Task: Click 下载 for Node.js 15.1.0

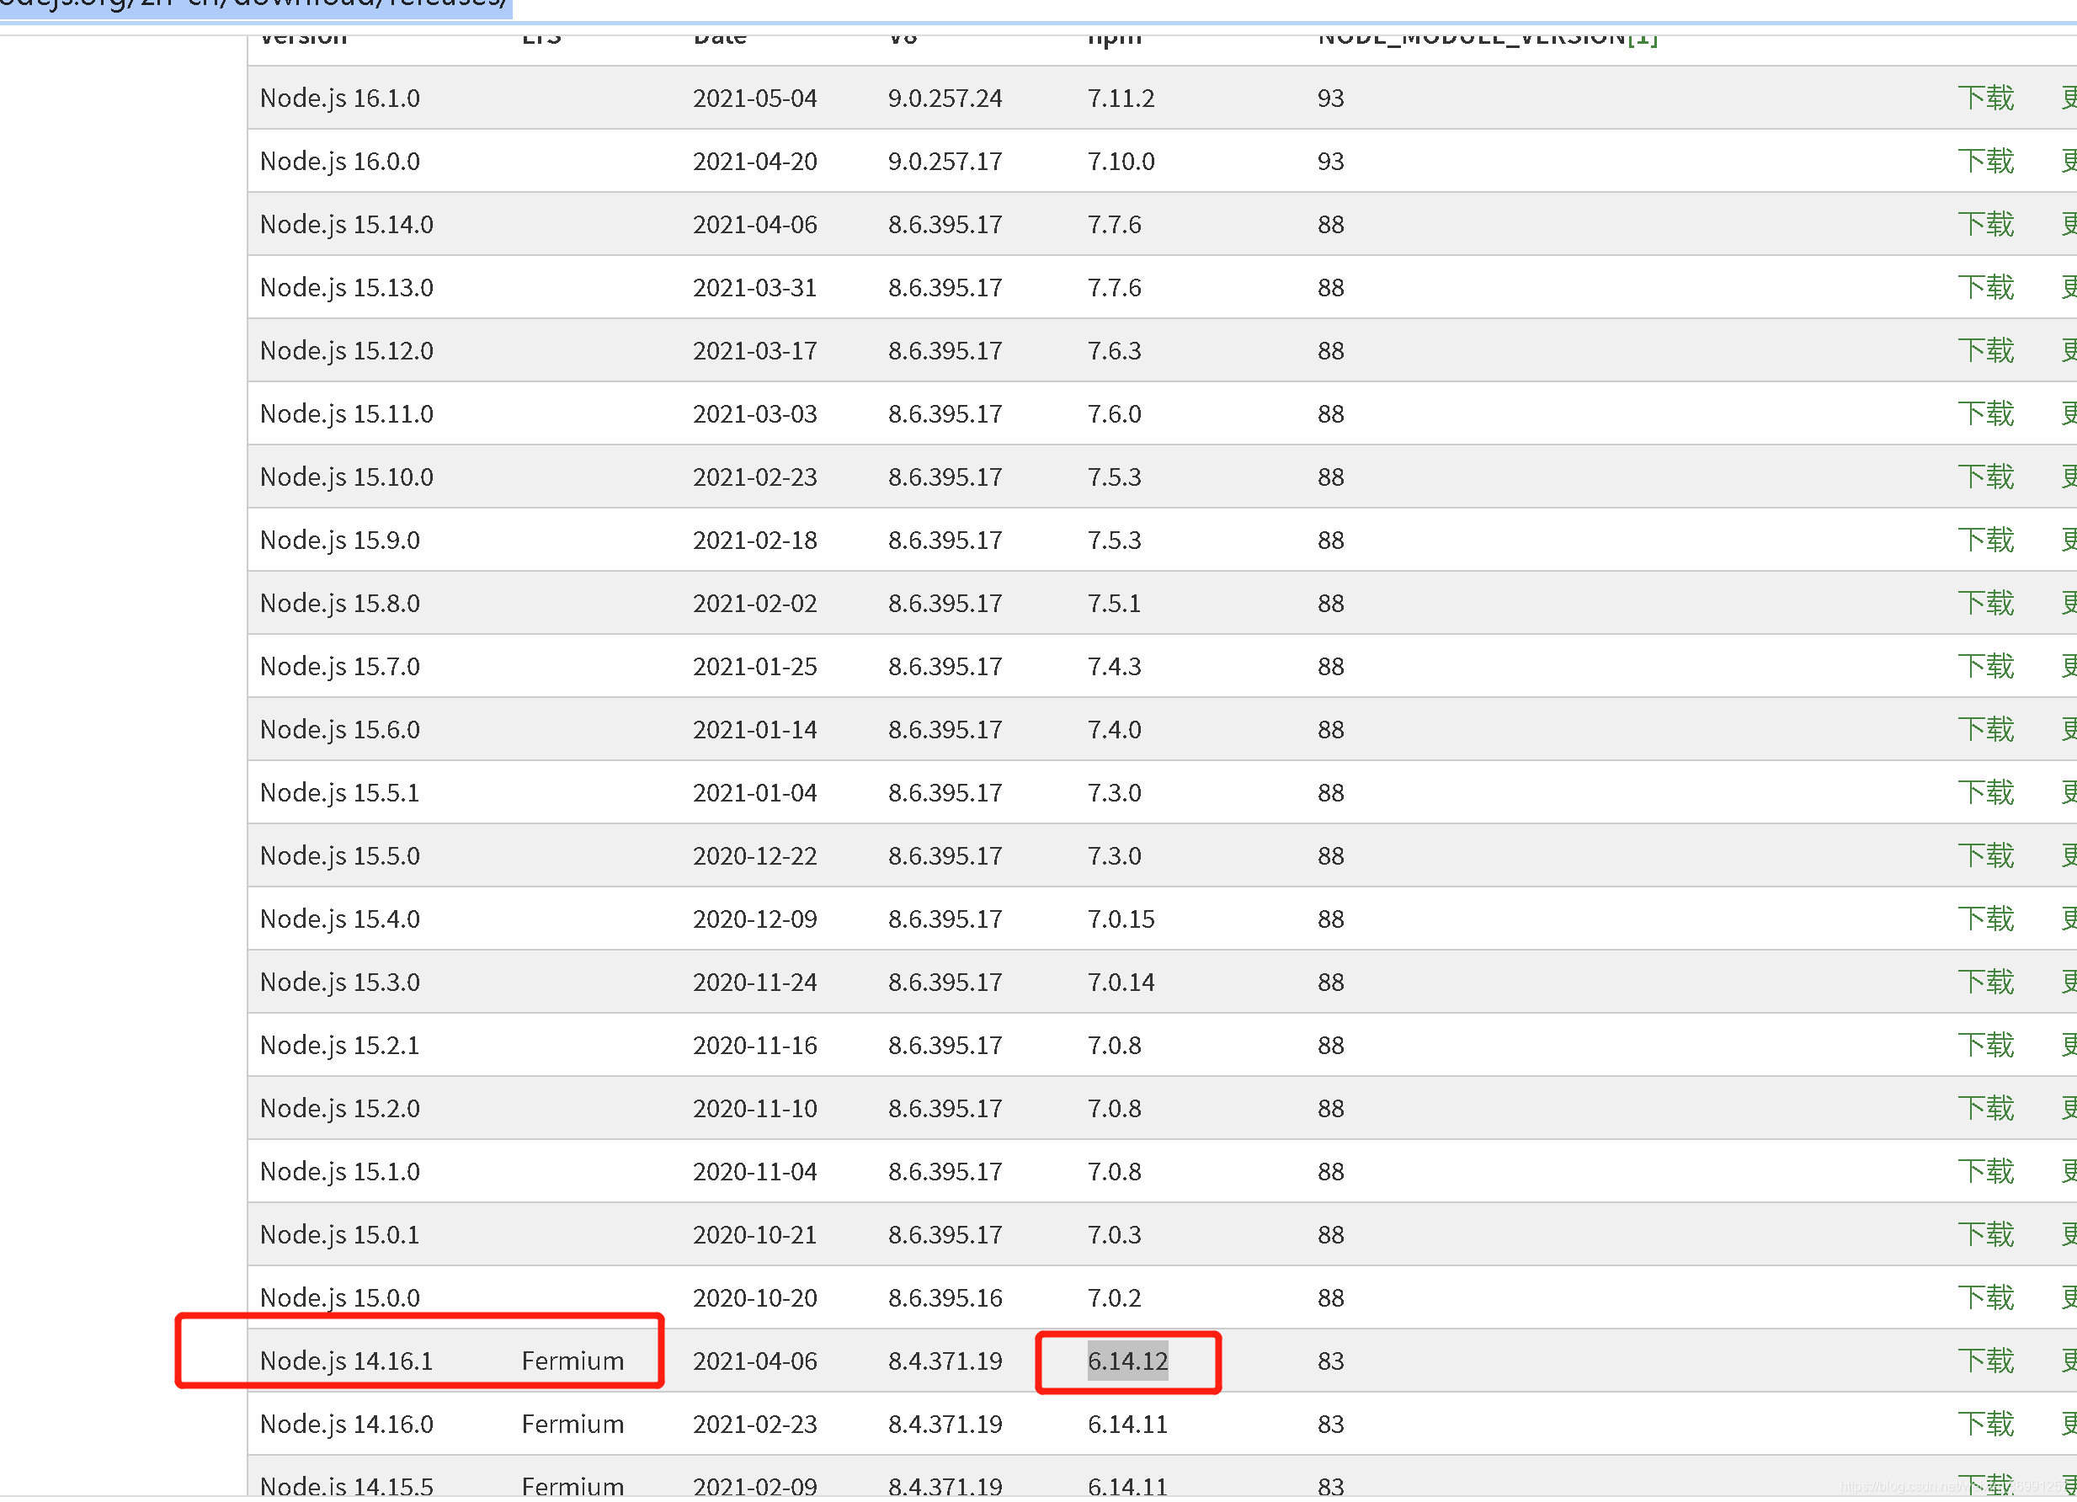Action: click(1984, 1172)
